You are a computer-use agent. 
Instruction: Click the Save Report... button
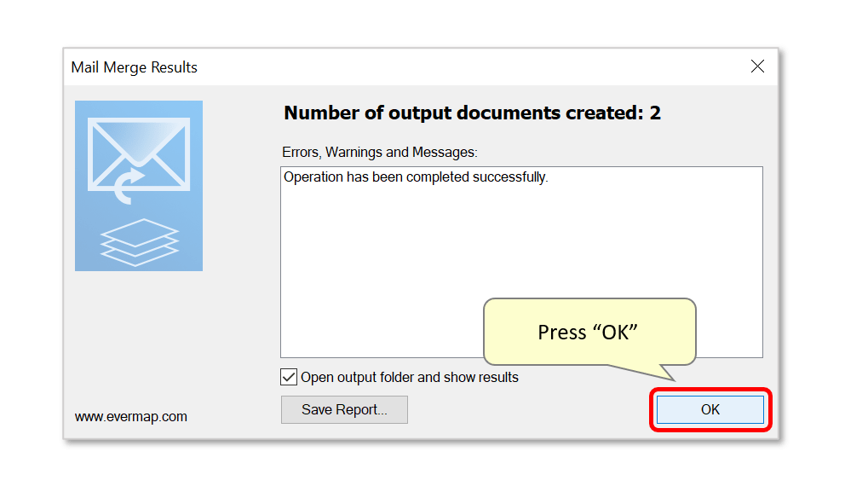[344, 409]
